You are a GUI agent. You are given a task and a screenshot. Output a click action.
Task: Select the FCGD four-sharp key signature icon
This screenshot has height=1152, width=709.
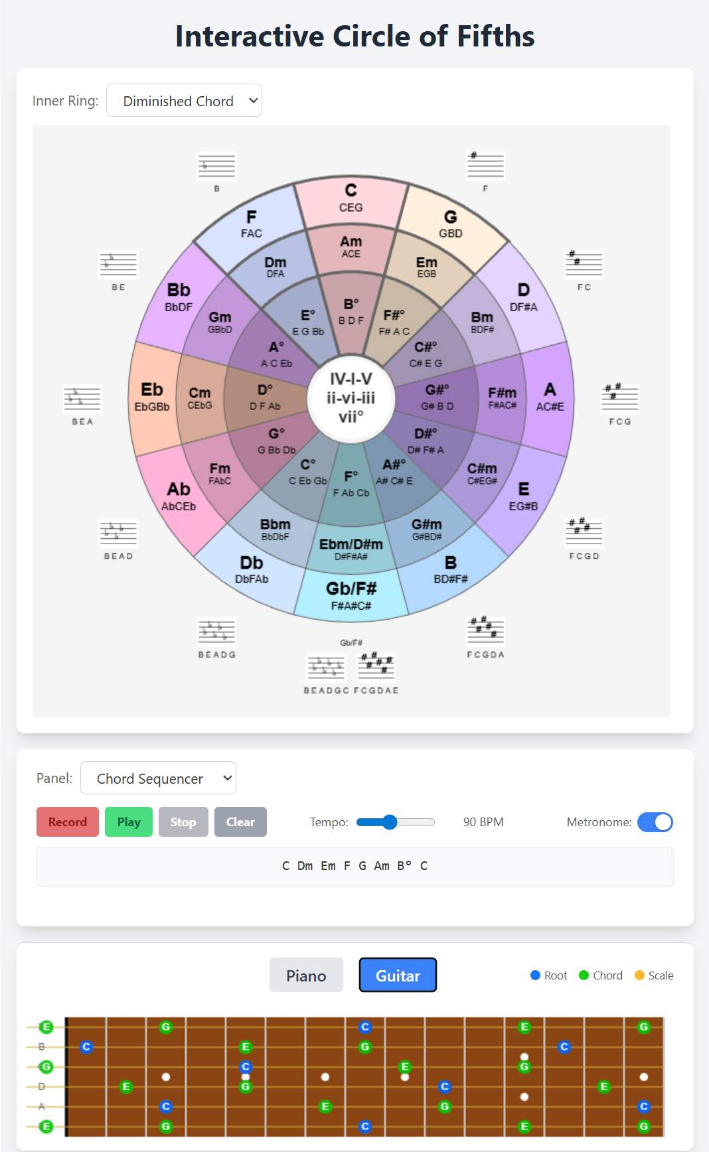584,533
